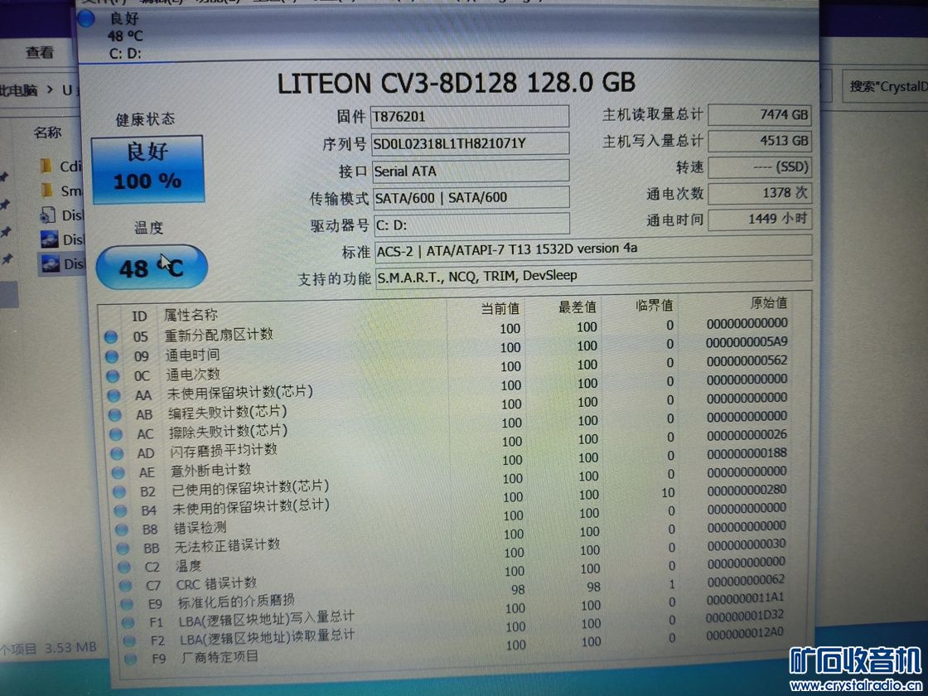Viewport: 928px width, 696px height.
Task: Open the 查看 tab in File Explorer
Action: tap(40, 53)
